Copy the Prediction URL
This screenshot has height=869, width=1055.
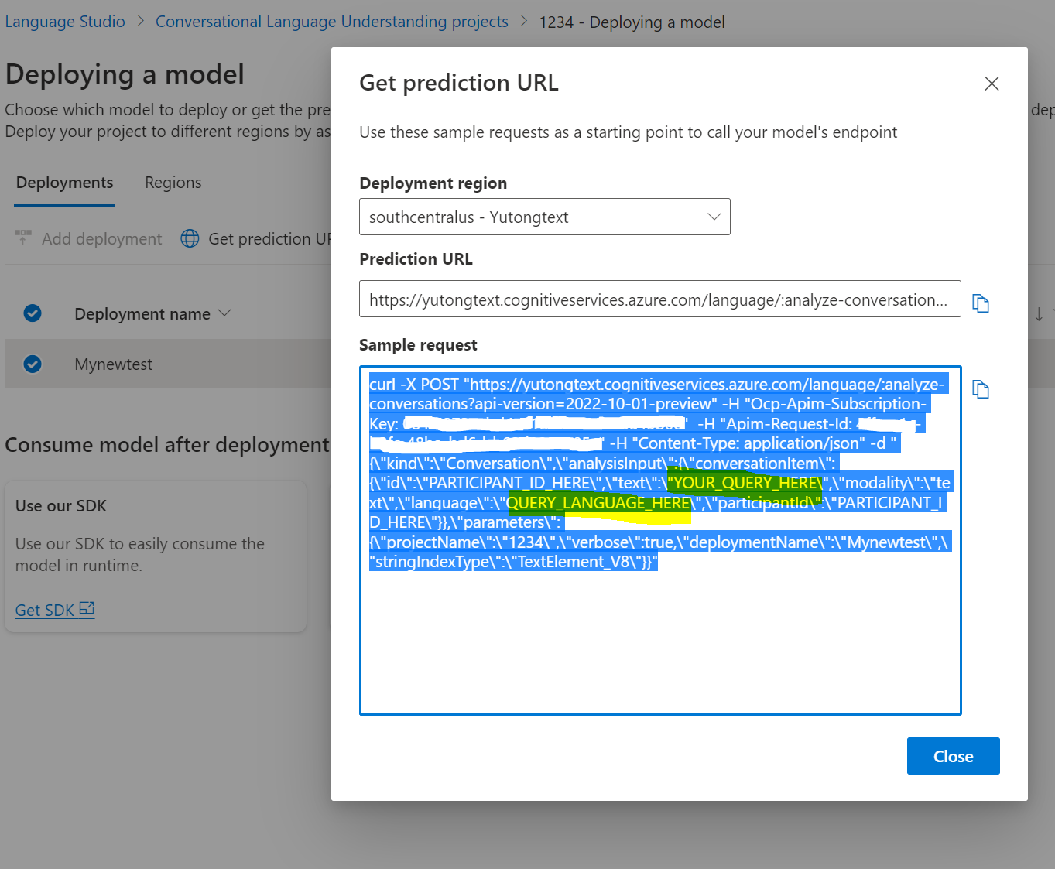tap(980, 303)
